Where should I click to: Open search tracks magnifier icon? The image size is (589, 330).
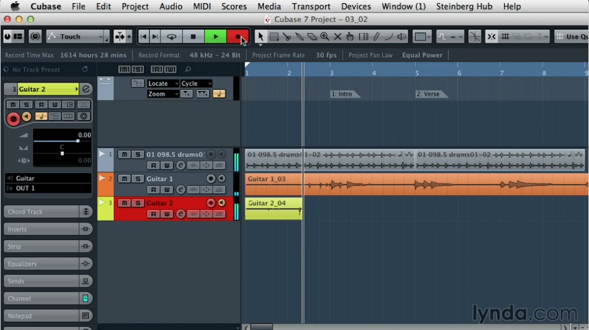coord(188,69)
